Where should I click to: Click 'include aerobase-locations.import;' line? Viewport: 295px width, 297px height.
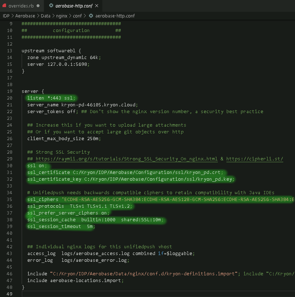coord(75,281)
